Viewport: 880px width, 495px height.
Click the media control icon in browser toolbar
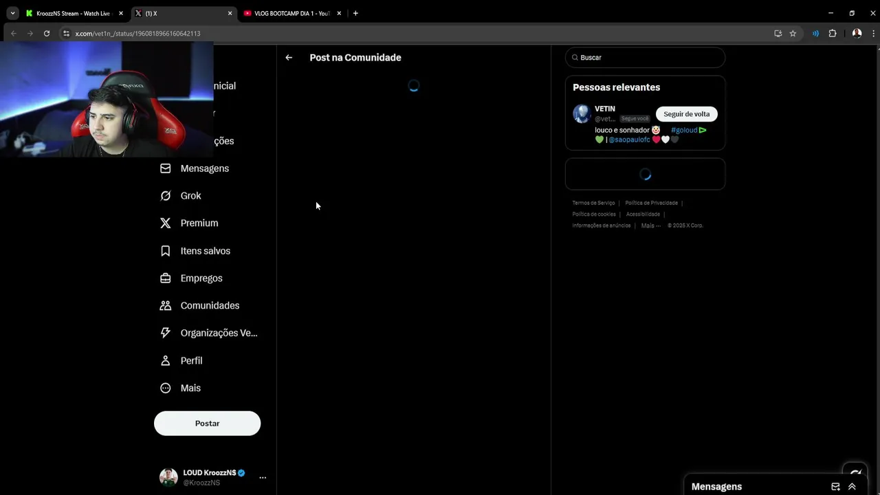[x=815, y=33]
